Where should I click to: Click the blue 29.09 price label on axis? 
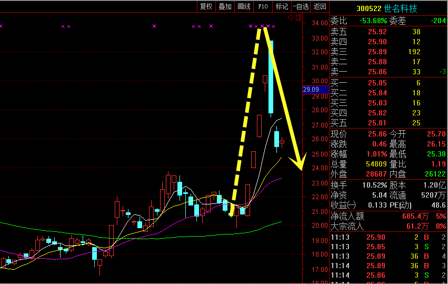[x=311, y=90]
